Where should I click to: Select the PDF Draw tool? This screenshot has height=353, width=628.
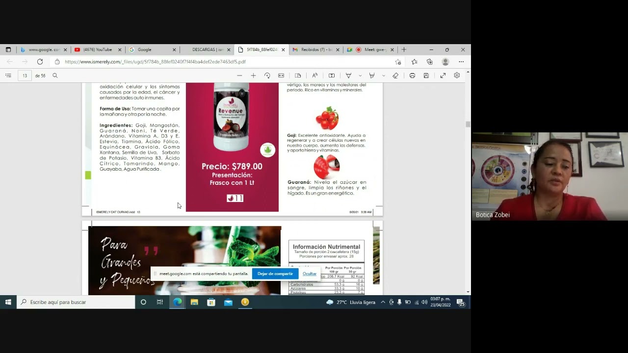pos(348,76)
